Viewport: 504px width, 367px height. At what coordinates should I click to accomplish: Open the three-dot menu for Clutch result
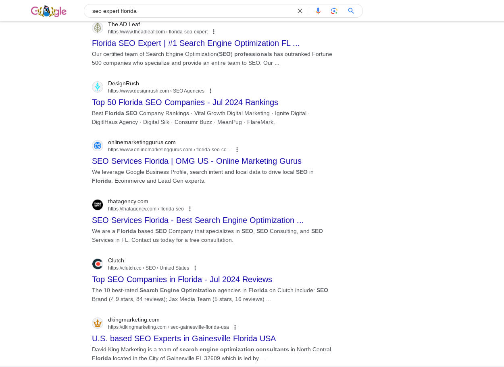(x=195, y=268)
